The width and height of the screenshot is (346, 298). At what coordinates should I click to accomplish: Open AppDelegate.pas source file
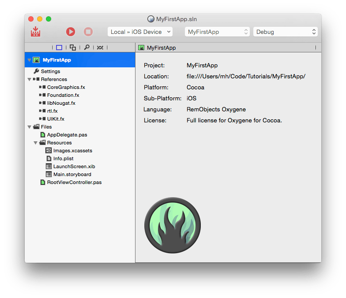(67, 135)
